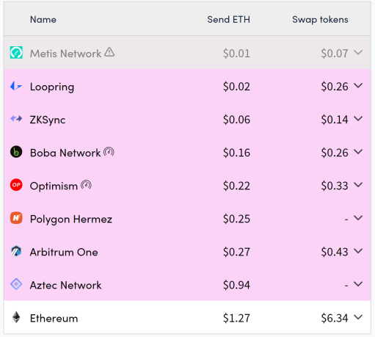Click the Loopring logo icon
This screenshot has height=337, width=375.
coord(16,86)
